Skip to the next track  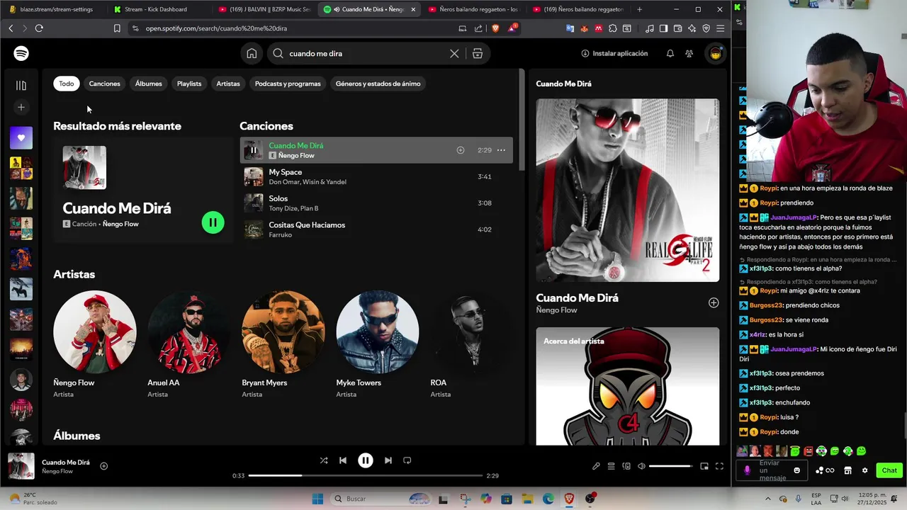coord(388,460)
